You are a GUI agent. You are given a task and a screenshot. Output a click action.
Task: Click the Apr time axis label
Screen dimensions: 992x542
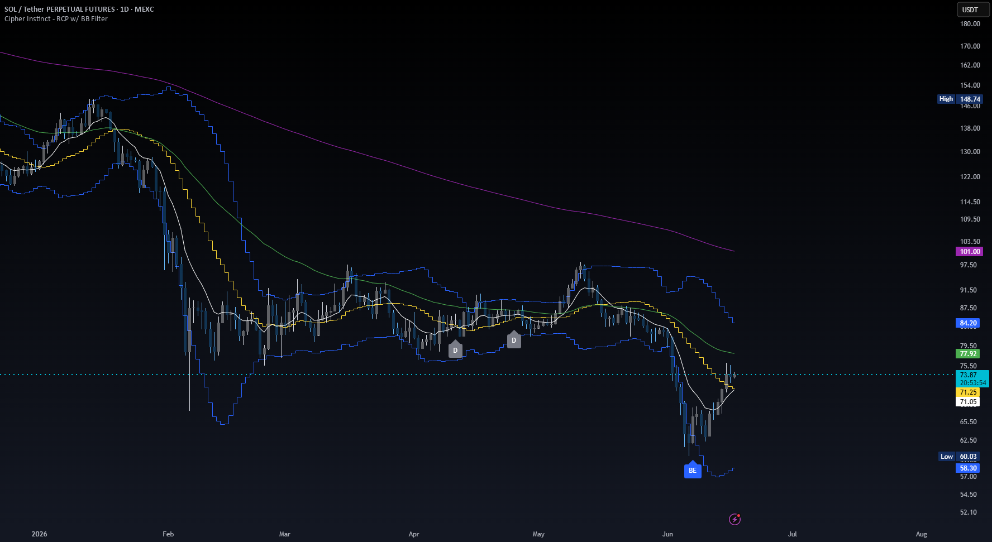(414, 534)
